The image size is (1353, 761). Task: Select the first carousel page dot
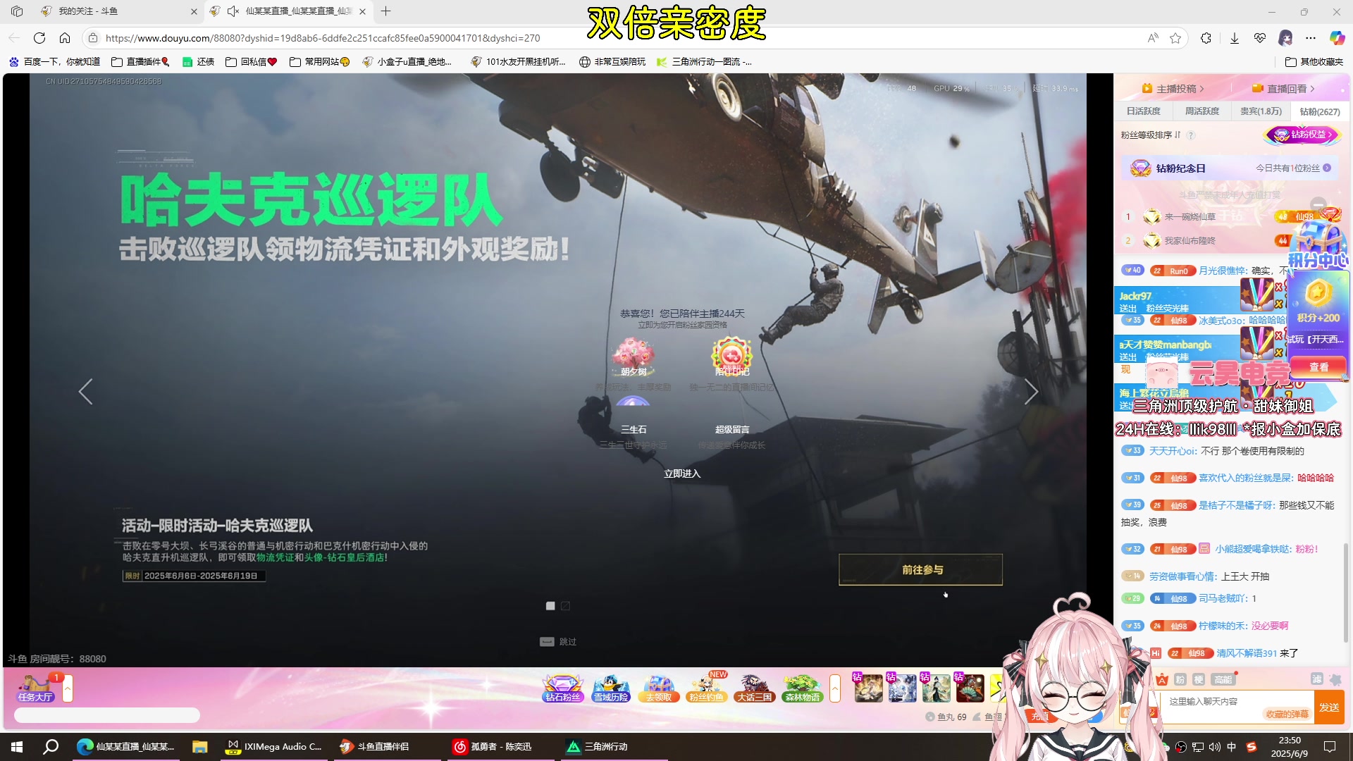[x=550, y=606]
